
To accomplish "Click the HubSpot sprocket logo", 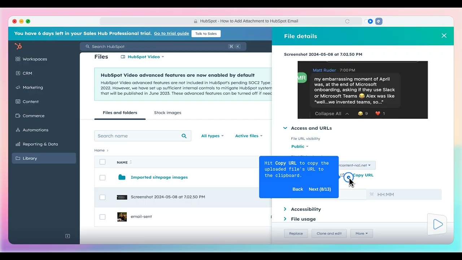I will [x=18, y=46].
